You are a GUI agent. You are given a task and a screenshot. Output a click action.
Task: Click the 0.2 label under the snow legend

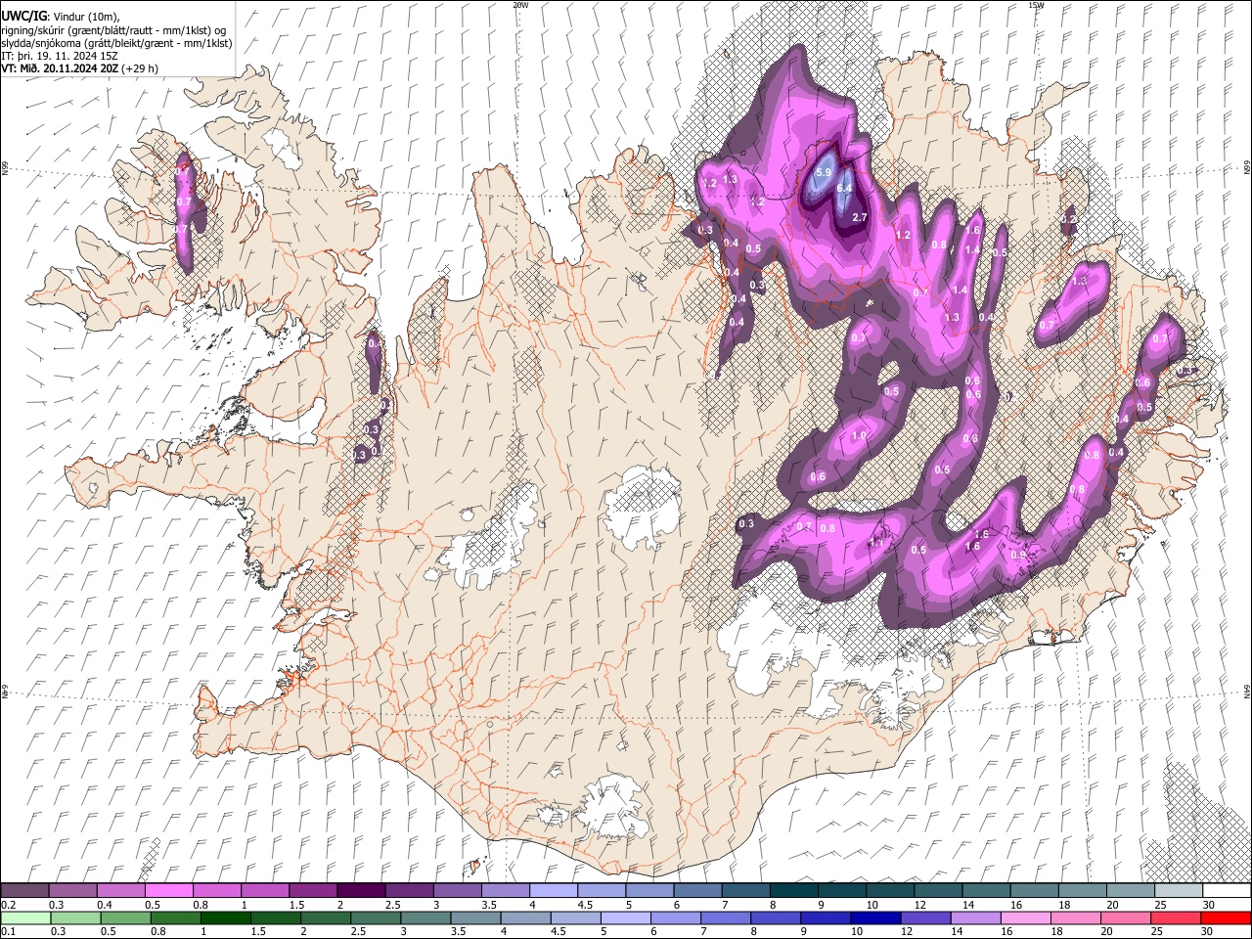pyautogui.click(x=7, y=905)
